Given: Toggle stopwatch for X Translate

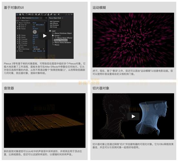Looking at the screenshot, I should tap(19, 39).
